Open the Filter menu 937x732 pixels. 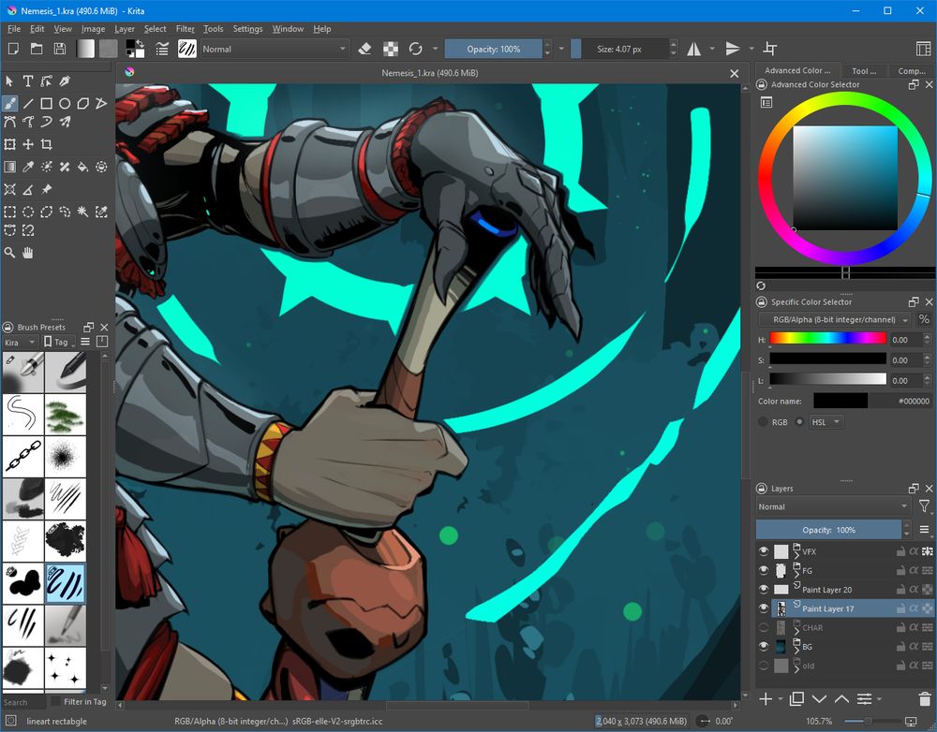pyautogui.click(x=185, y=29)
